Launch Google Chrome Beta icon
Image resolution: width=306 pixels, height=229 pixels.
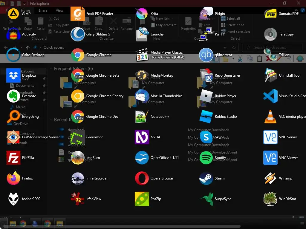point(78,75)
